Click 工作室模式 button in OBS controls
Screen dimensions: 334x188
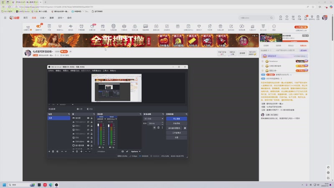pyautogui.click(x=176, y=132)
